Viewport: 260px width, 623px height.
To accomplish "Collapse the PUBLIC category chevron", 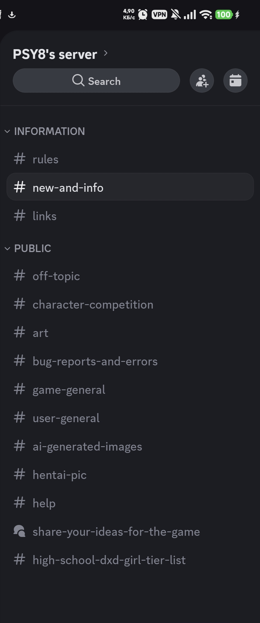I will [7, 249].
